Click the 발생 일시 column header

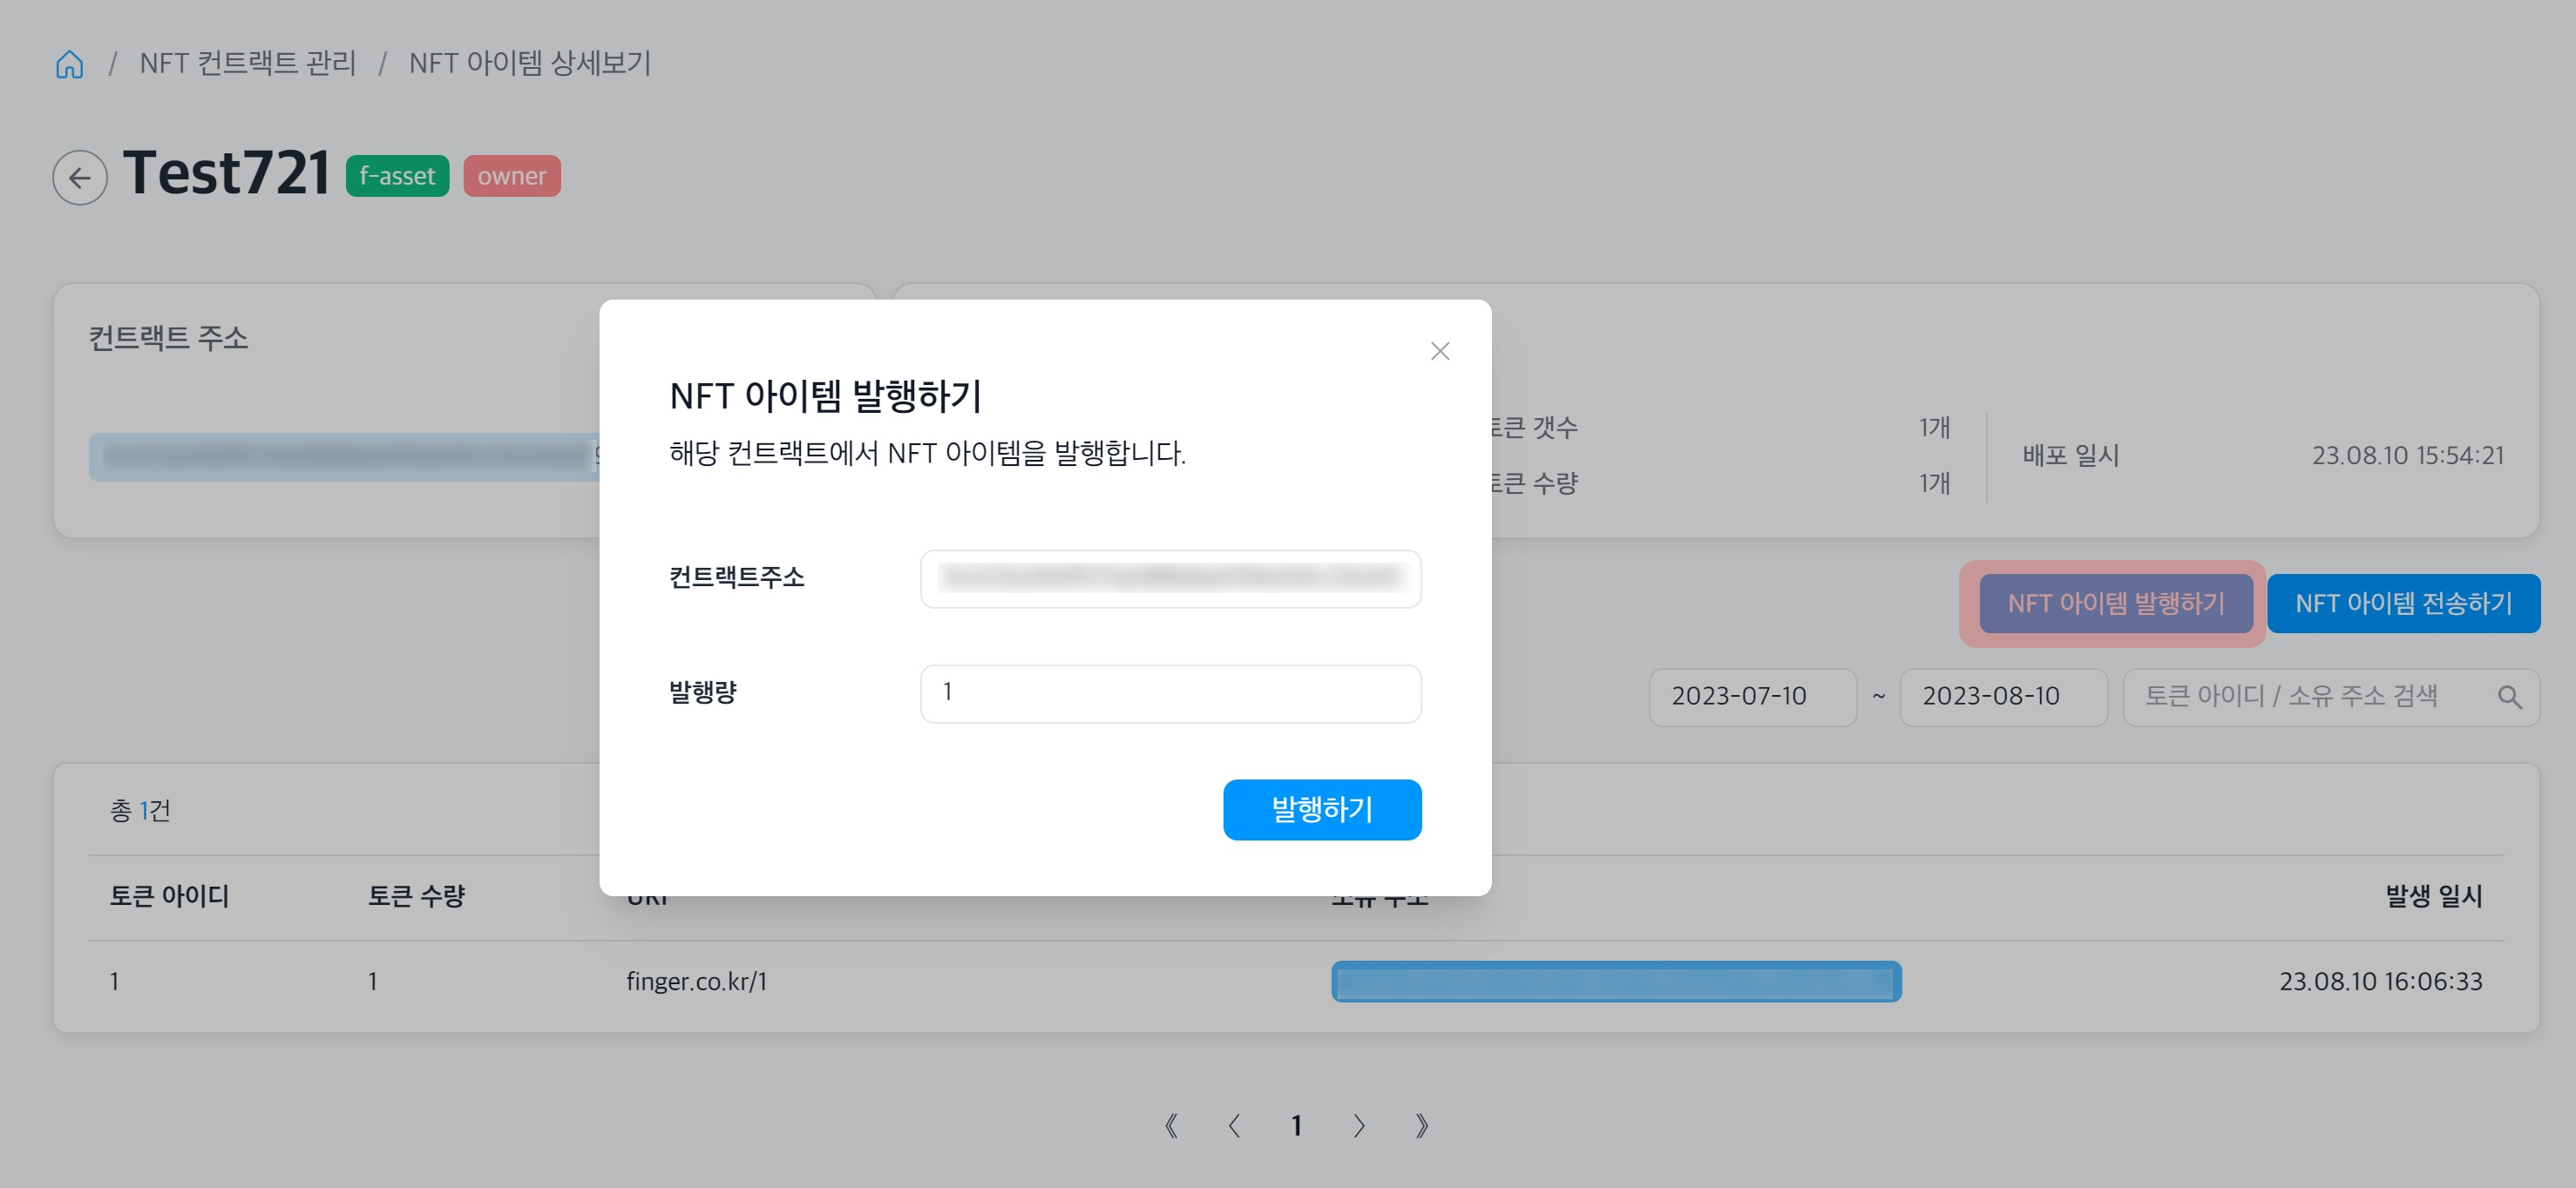[x=2434, y=896]
